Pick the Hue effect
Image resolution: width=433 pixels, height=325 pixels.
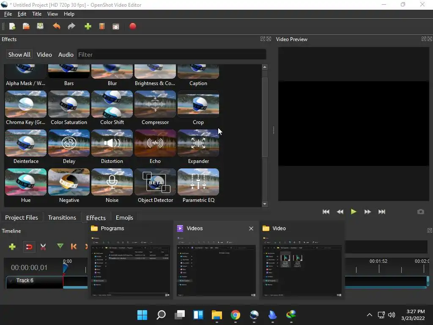pos(26,186)
